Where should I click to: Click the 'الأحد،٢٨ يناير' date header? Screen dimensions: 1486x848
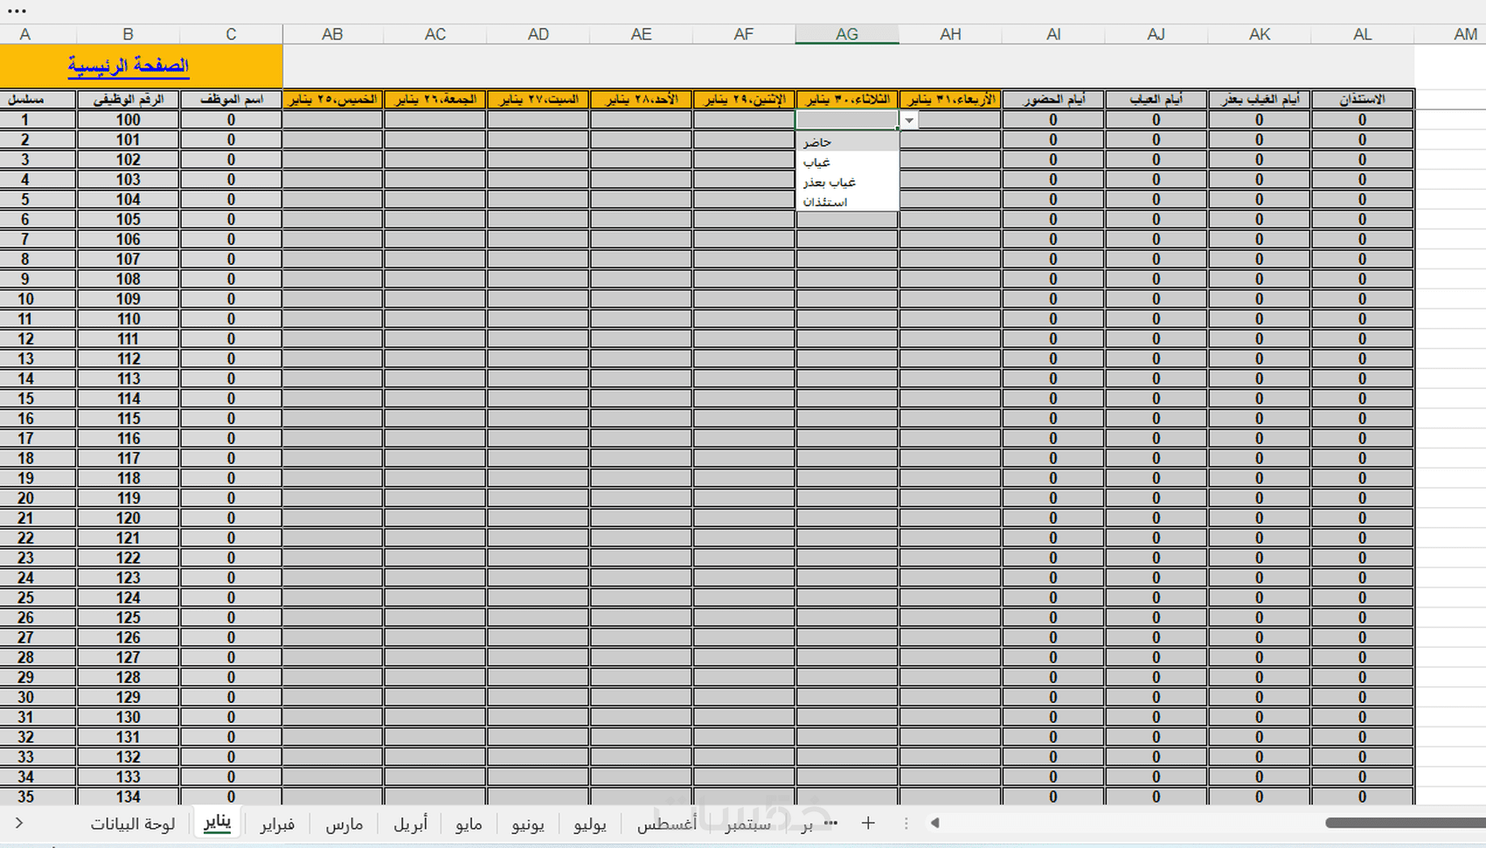pos(642,100)
